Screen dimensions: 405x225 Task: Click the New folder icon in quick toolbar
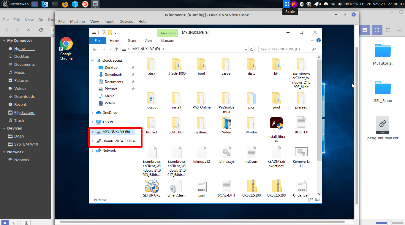click(110, 33)
